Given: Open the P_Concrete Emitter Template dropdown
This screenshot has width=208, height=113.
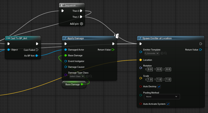Looking at the screenshot, I should click(152, 53).
